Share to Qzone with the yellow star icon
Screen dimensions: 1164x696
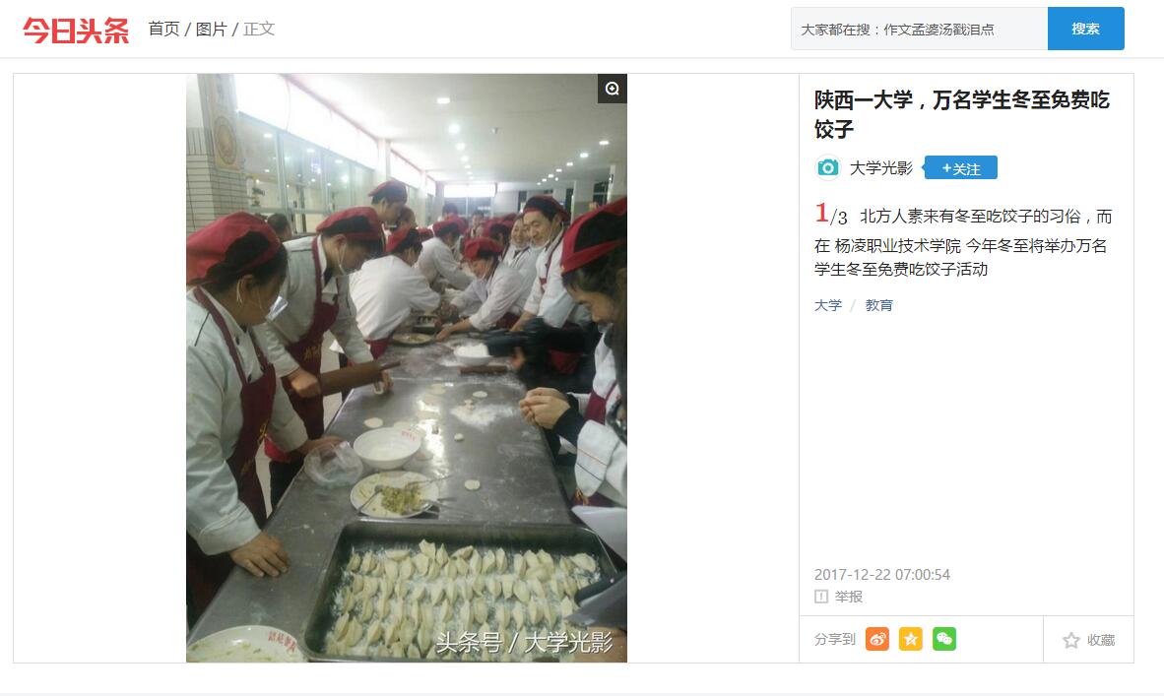point(910,639)
